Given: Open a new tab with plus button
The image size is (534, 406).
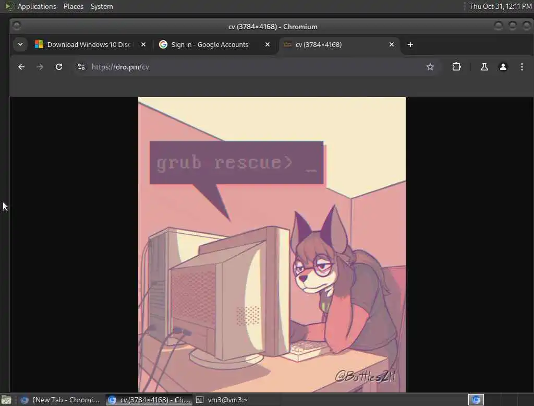Looking at the screenshot, I should pos(410,45).
